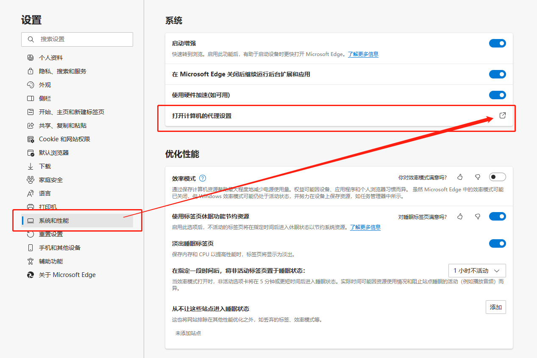Viewport: 537px width, 358px height.
Task: Click the 搜索设置 search box
Action: click(x=77, y=39)
